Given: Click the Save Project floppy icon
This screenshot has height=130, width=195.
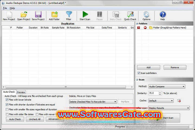Looking at the screenshot, I should 38,16.
